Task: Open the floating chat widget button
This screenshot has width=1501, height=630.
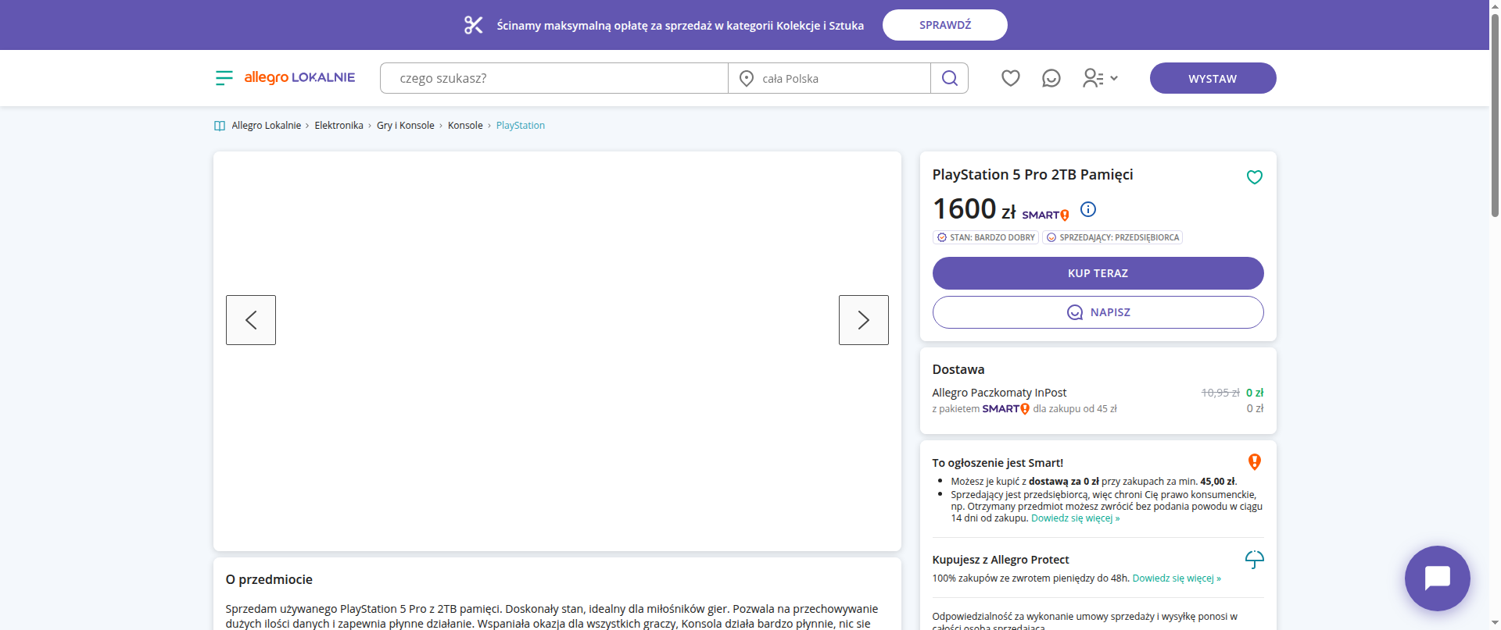Action: point(1438,578)
